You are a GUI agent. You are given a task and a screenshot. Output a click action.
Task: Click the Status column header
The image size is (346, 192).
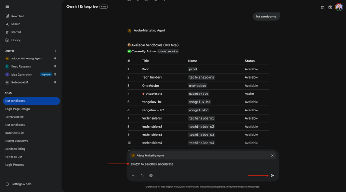[250, 61]
